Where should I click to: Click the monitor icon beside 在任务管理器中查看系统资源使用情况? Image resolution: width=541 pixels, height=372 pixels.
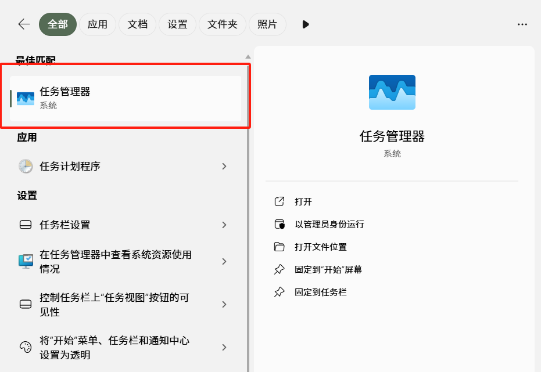26,261
